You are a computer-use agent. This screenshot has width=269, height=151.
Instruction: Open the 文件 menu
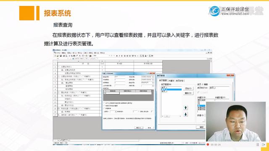58,53
